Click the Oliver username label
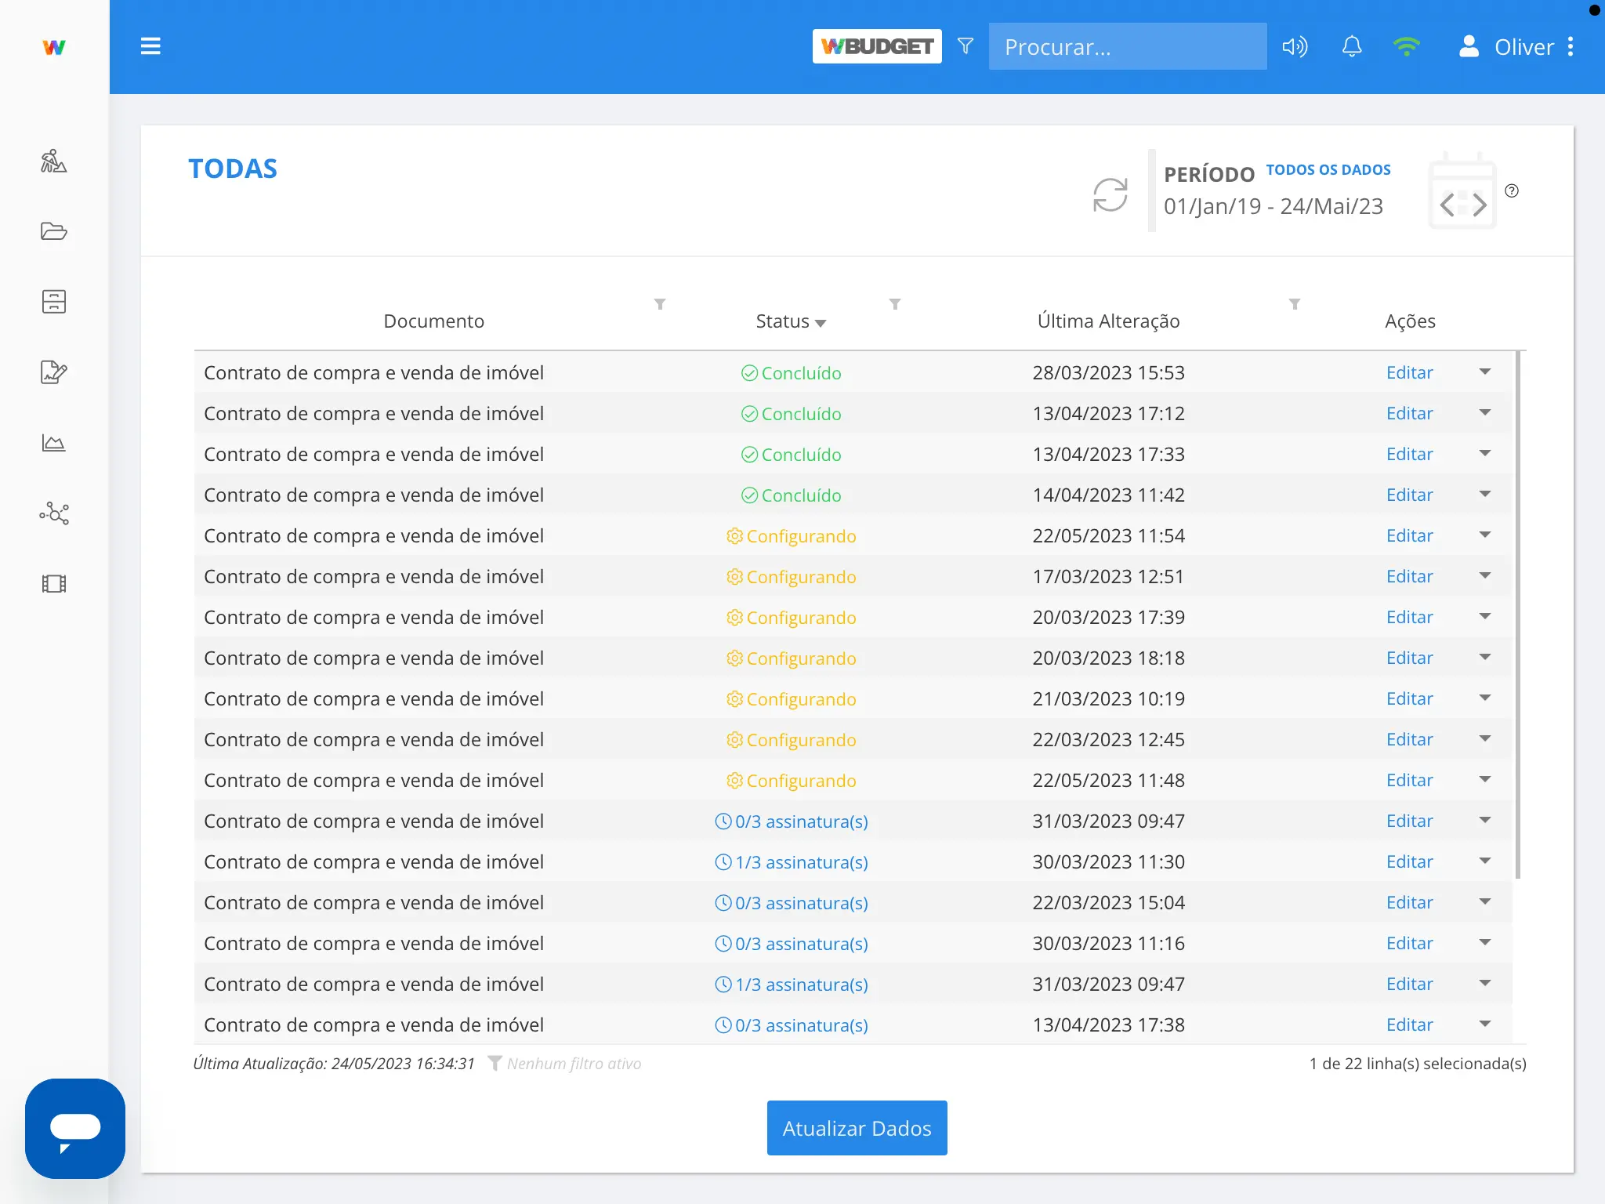This screenshot has height=1204, width=1605. [x=1523, y=47]
